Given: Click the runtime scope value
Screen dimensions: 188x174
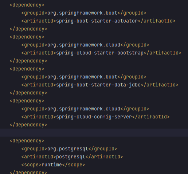Looking at the screenshot, I should click(x=52, y=165).
